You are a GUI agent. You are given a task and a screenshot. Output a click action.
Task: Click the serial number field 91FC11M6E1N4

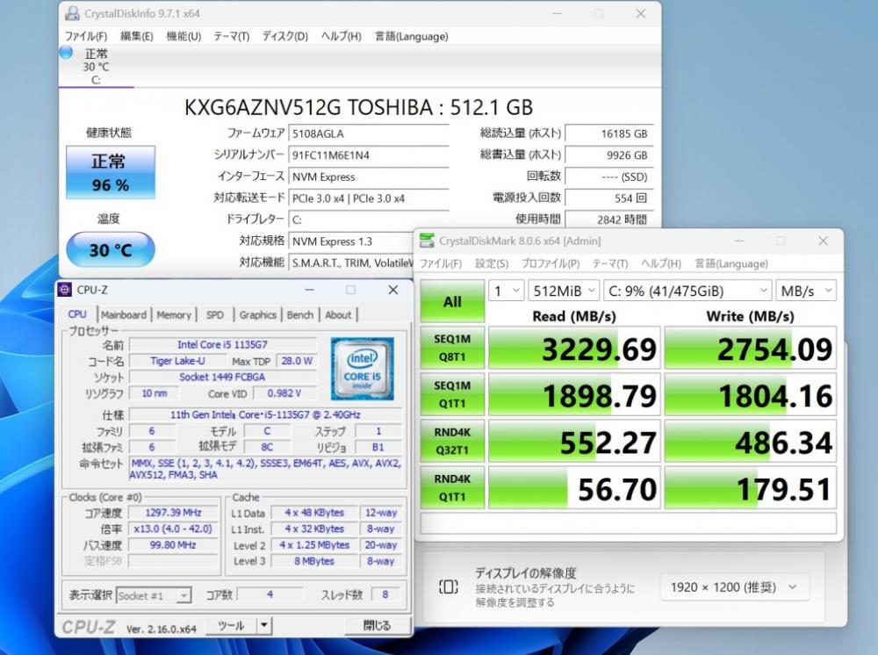369,155
